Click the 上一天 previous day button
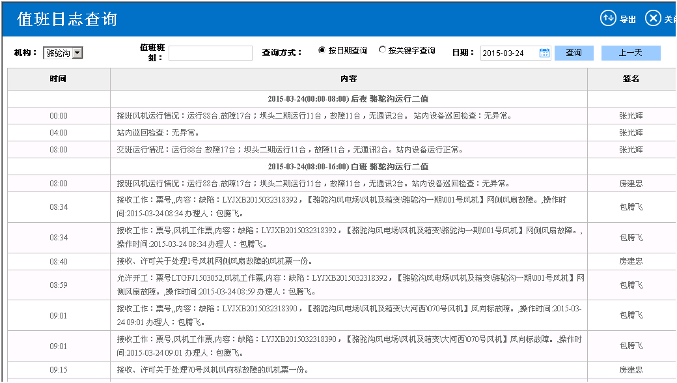Screen dimensions: 677x383 click(x=630, y=53)
